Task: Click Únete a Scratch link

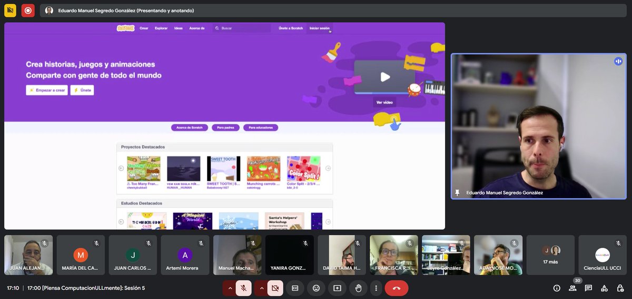Action: pos(291,28)
